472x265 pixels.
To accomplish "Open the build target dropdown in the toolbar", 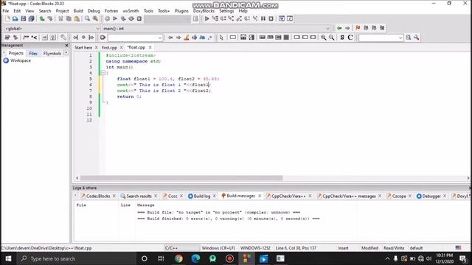I will [x=167, y=19].
